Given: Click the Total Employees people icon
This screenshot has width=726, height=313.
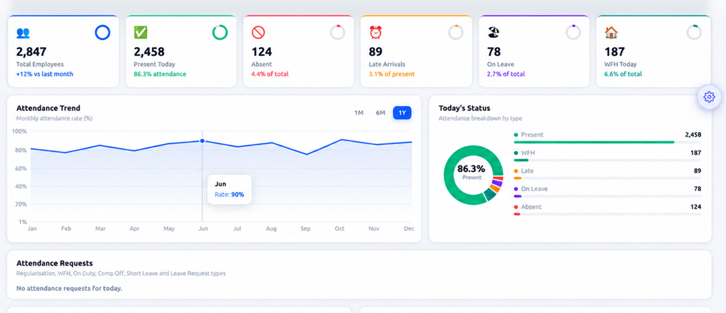Looking at the screenshot, I should 23,33.
